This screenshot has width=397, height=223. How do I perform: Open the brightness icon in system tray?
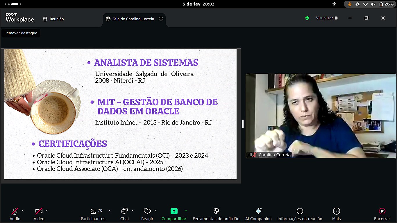(357, 4)
